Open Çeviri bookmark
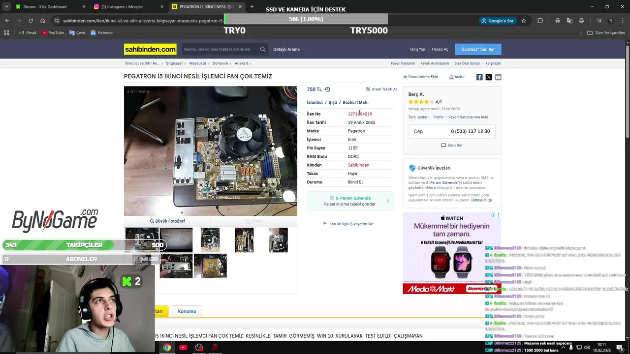Image resolution: width=630 pixels, height=354 pixels. pos(77,32)
